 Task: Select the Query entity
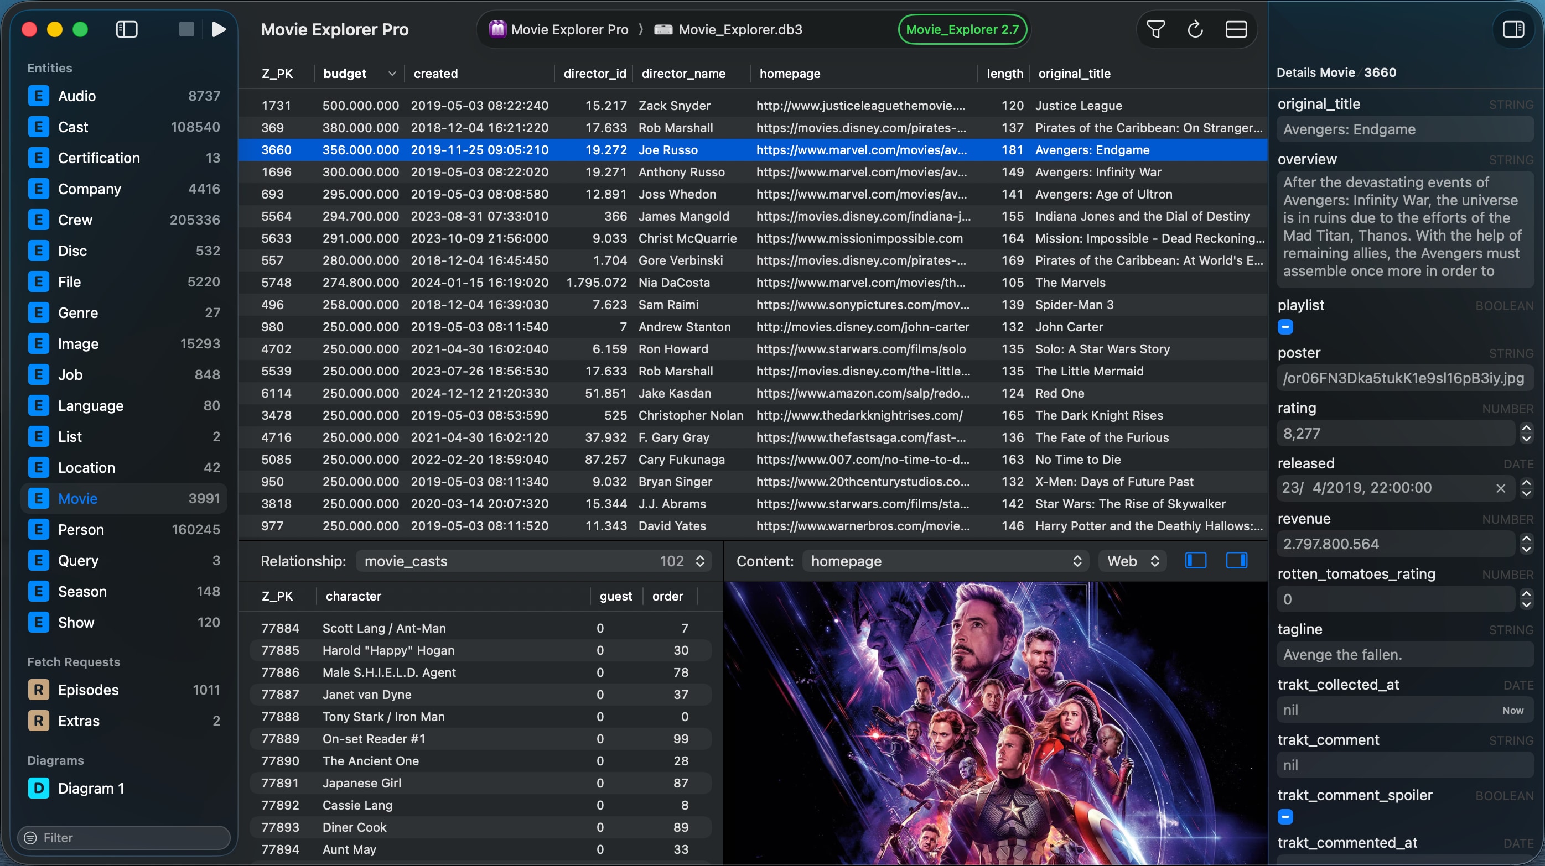(124, 561)
